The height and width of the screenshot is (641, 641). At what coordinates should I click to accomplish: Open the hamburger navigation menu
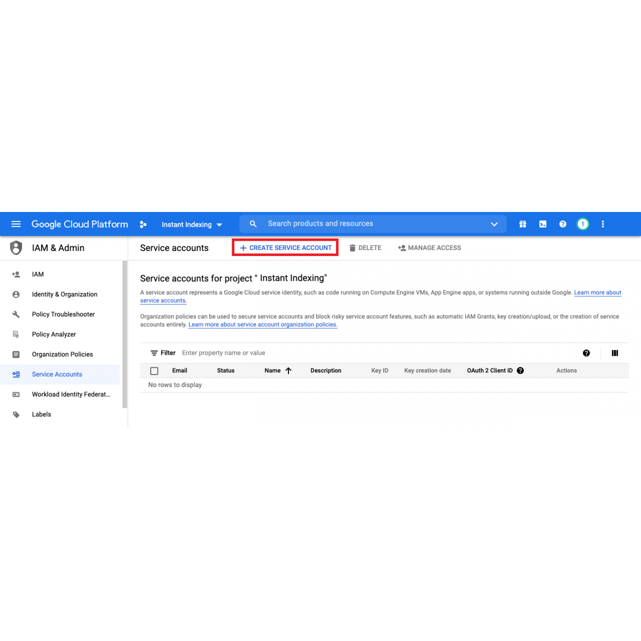[16, 224]
